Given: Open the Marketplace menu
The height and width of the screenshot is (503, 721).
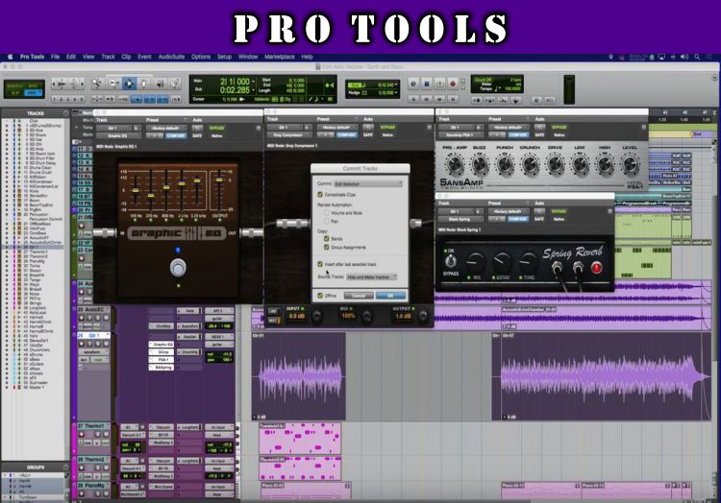Looking at the screenshot, I should click(280, 57).
